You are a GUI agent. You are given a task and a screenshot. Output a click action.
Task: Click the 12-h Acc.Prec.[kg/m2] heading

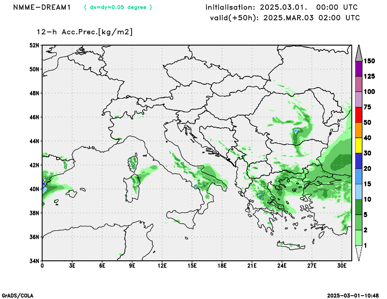point(85,32)
